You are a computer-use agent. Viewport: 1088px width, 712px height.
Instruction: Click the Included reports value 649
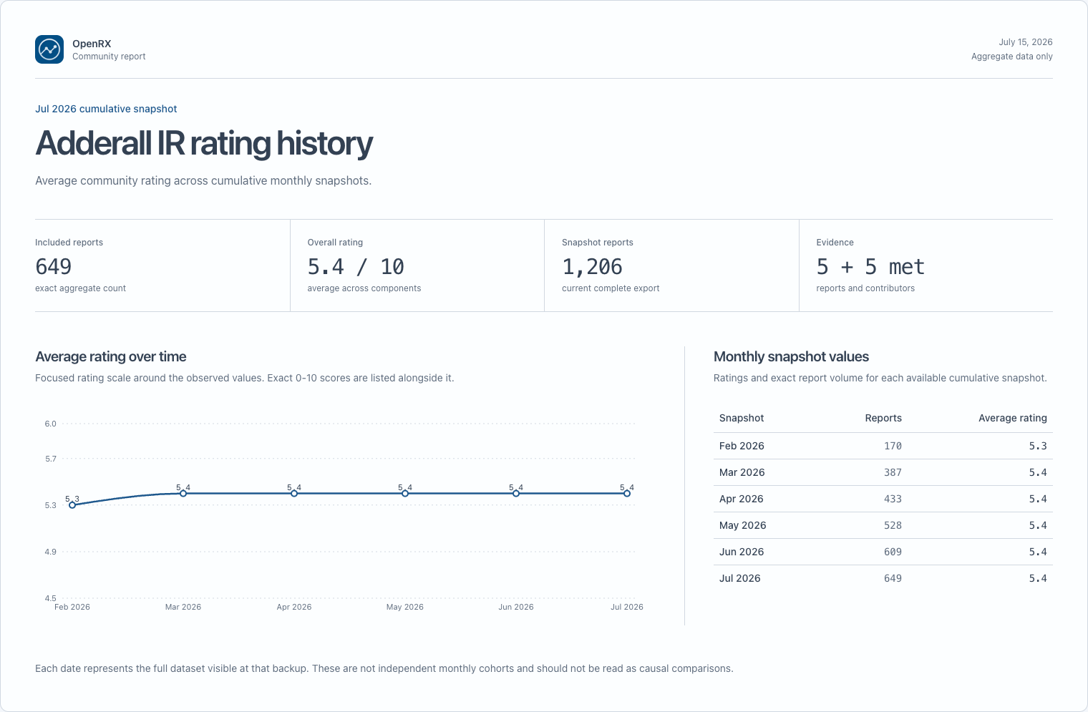(x=54, y=267)
